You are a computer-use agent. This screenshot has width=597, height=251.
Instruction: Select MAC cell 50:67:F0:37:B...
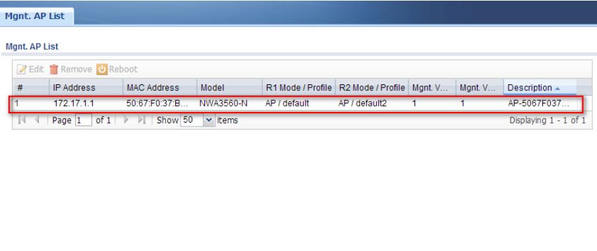(157, 103)
